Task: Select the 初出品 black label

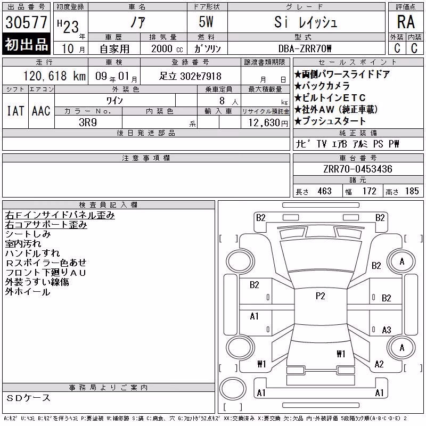Action: [x=26, y=44]
